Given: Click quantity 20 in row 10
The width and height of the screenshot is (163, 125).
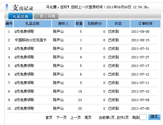Looking at the screenshot, I should click(x=80, y=108).
